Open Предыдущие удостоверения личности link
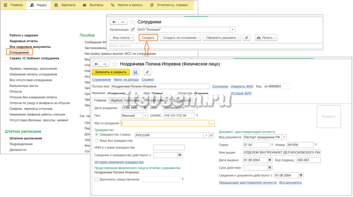The height and width of the screenshot is (197, 353). (248, 183)
